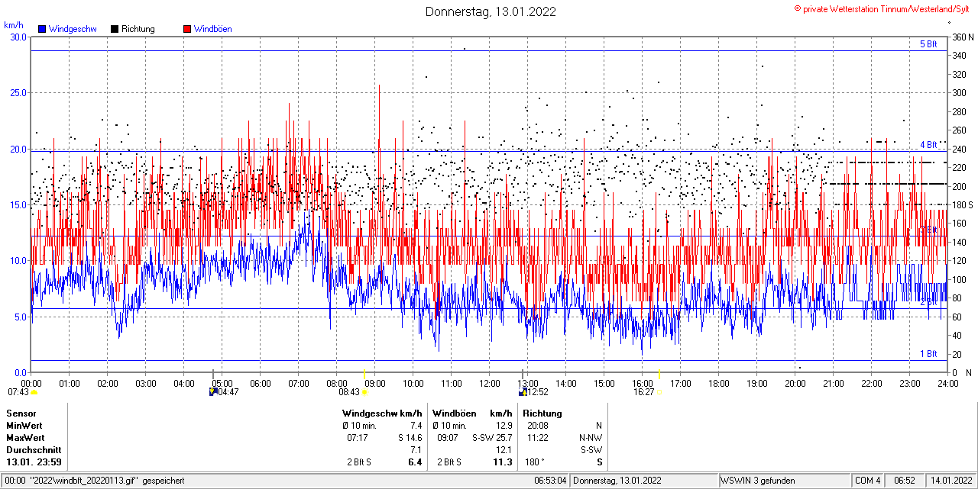Click the 06:52 status bar entry
This screenshot has width=978, height=489.
coord(905,481)
